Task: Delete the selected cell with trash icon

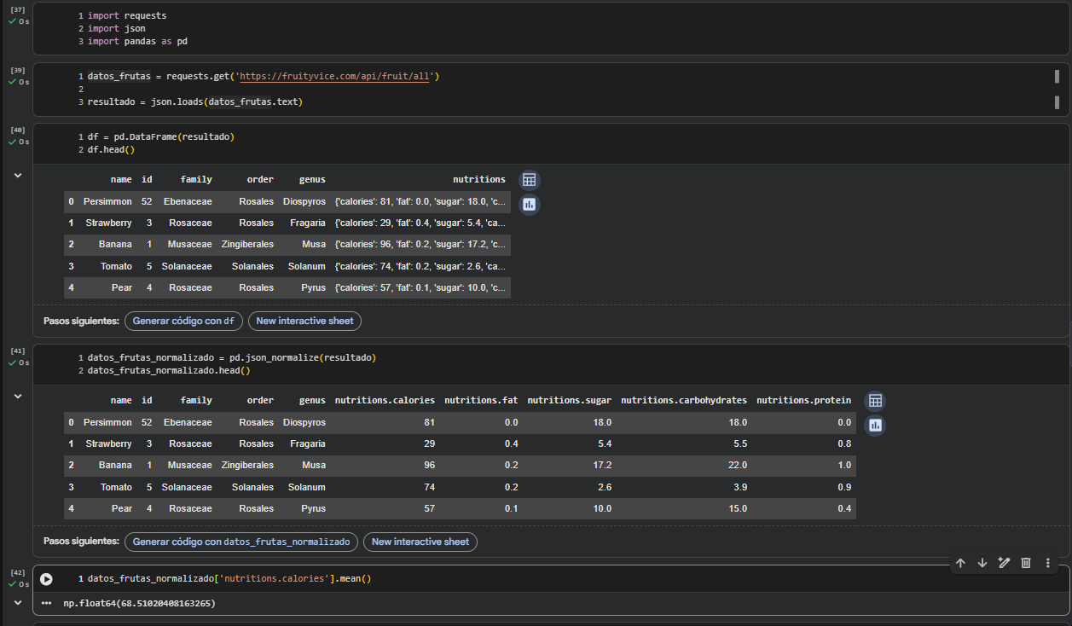Action: click(x=1026, y=563)
